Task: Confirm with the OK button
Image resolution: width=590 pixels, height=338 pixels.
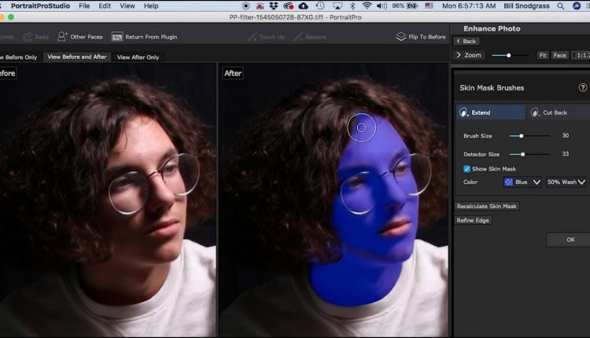Action: pos(570,240)
